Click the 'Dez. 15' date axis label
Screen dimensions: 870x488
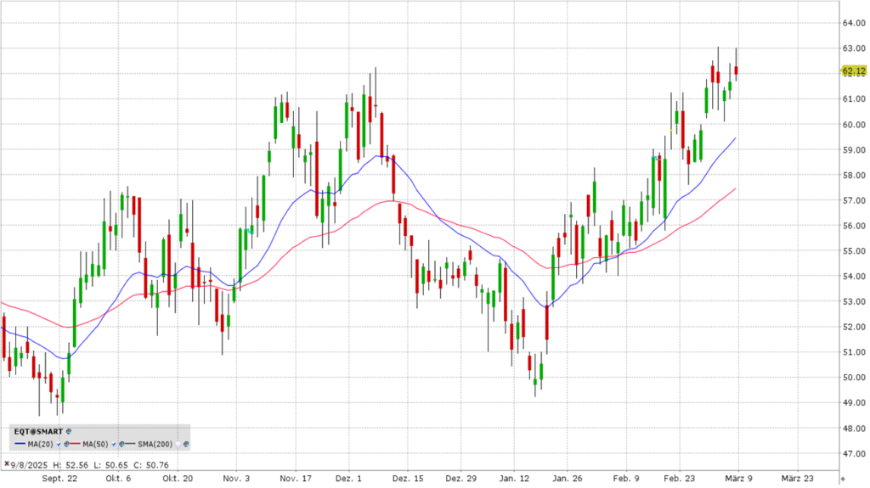[x=408, y=478]
